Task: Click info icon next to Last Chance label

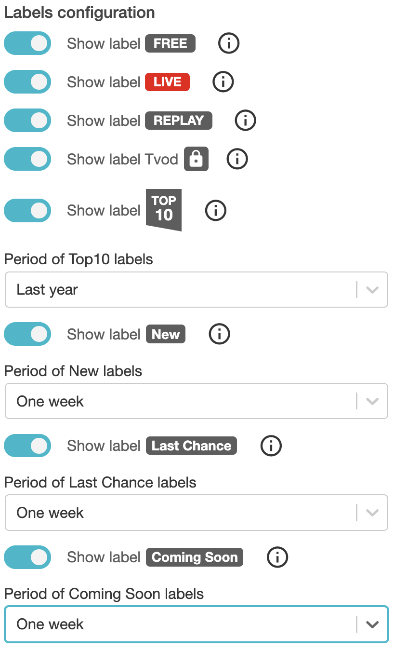Action: tap(271, 446)
